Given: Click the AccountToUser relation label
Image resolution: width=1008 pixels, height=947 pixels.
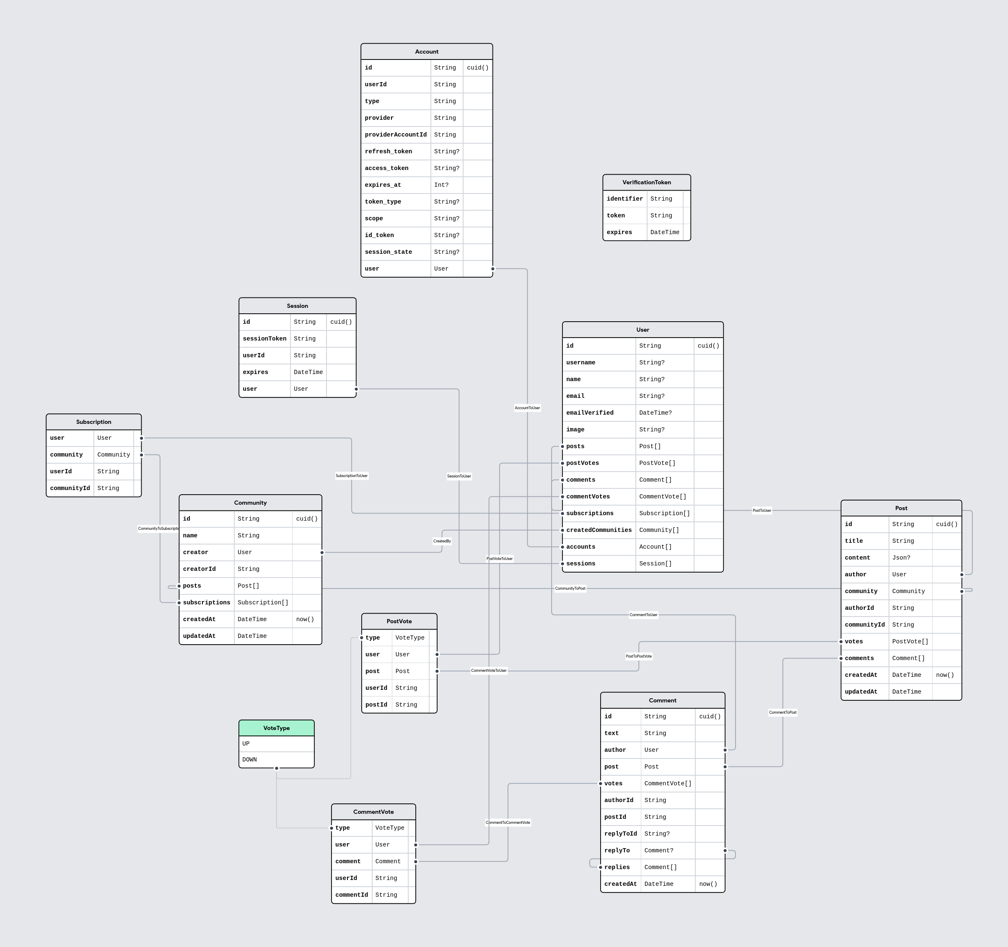Looking at the screenshot, I should click(x=527, y=408).
